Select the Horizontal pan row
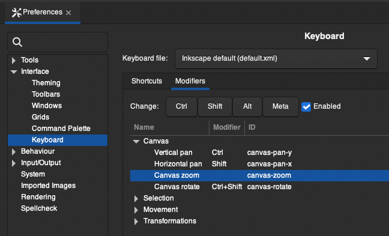The image size is (389, 236). click(259, 164)
